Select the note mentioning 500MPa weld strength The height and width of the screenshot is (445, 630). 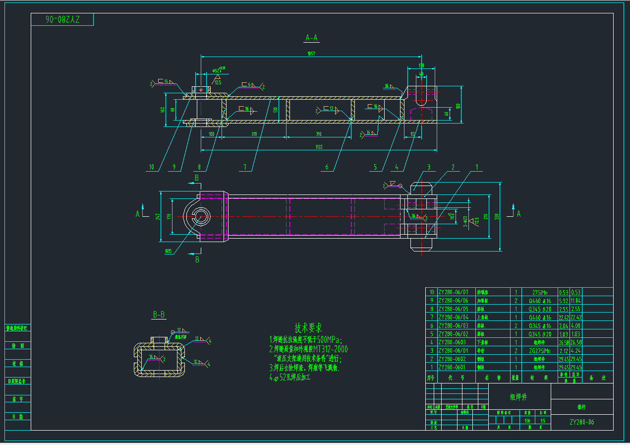tap(306, 340)
